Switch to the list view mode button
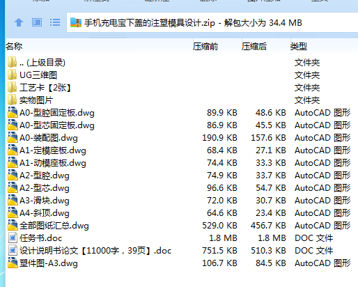358x287 pixels. pyautogui.click(x=55, y=22)
